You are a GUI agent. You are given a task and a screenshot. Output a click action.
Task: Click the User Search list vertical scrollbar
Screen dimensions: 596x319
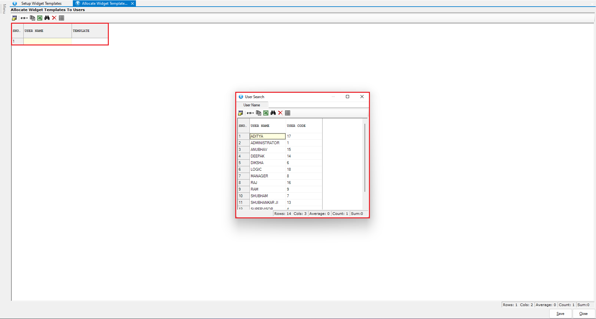(x=365, y=158)
